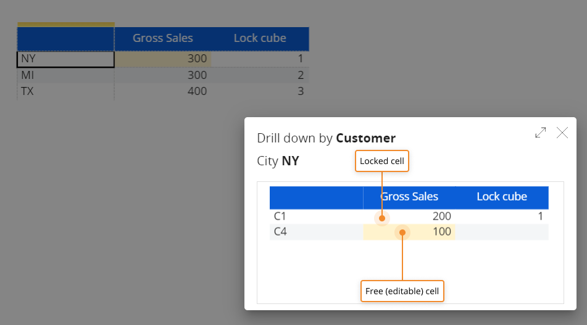The width and height of the screenshot is (587, 325).
Task: Select the TX row header in main table
Action: (x=65, y=91)
